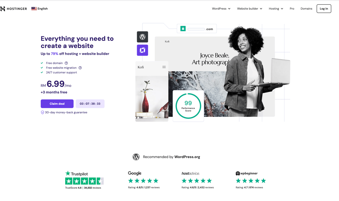Viewport: 339px width, 201px height.
Task: Click the Free domain help question icon
Action: tap(66, 63)
